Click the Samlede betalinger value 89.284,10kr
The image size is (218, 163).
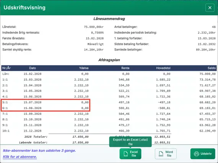206,50
